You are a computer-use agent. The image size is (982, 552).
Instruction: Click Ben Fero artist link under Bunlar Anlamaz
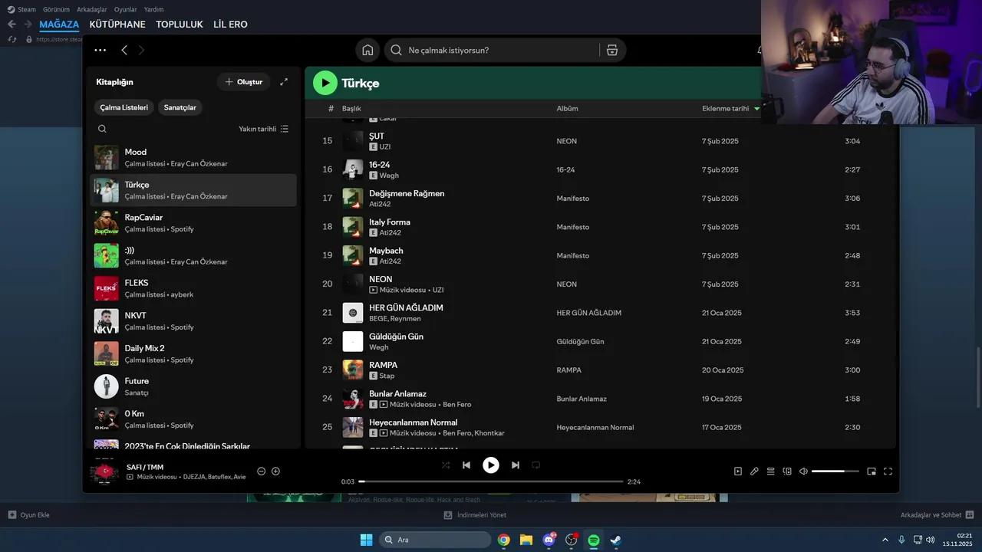pos(457,404)
